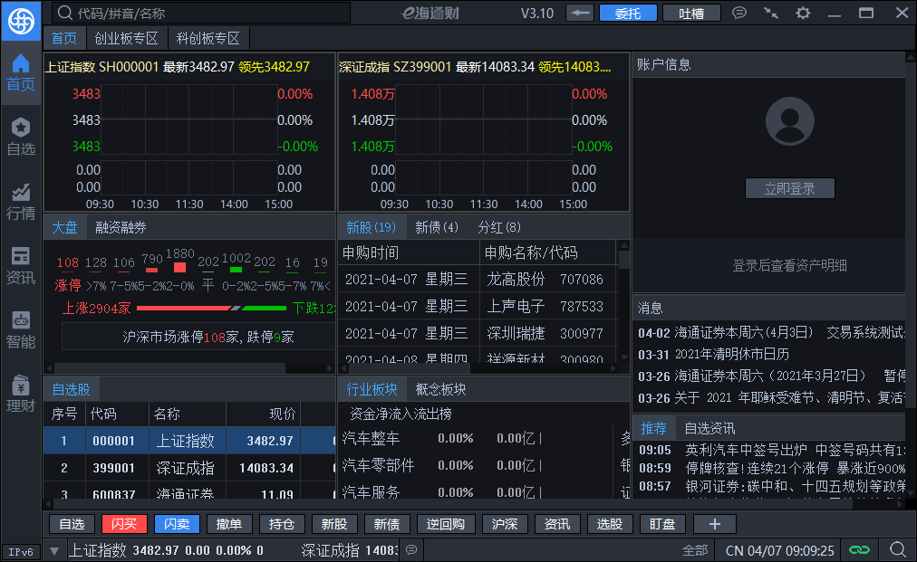917x562 pixels.
Task: Click the account avatar icon
Action: (x=789, y=121)
